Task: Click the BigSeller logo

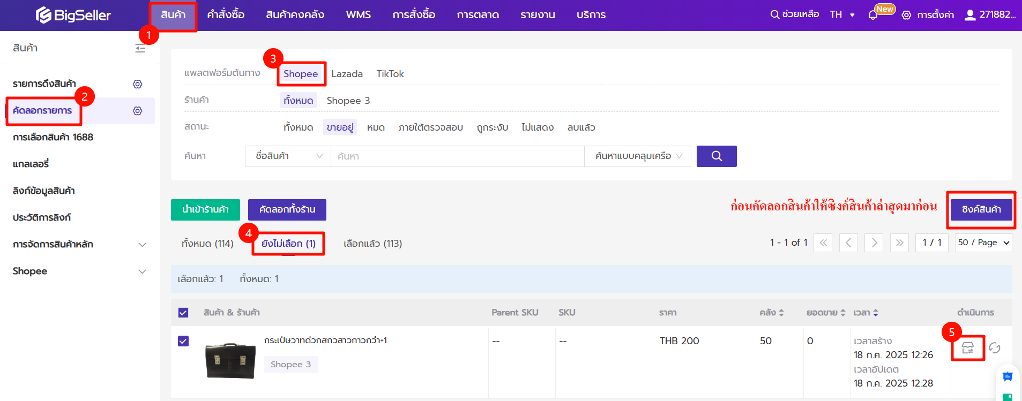Action: pos(73,15)
